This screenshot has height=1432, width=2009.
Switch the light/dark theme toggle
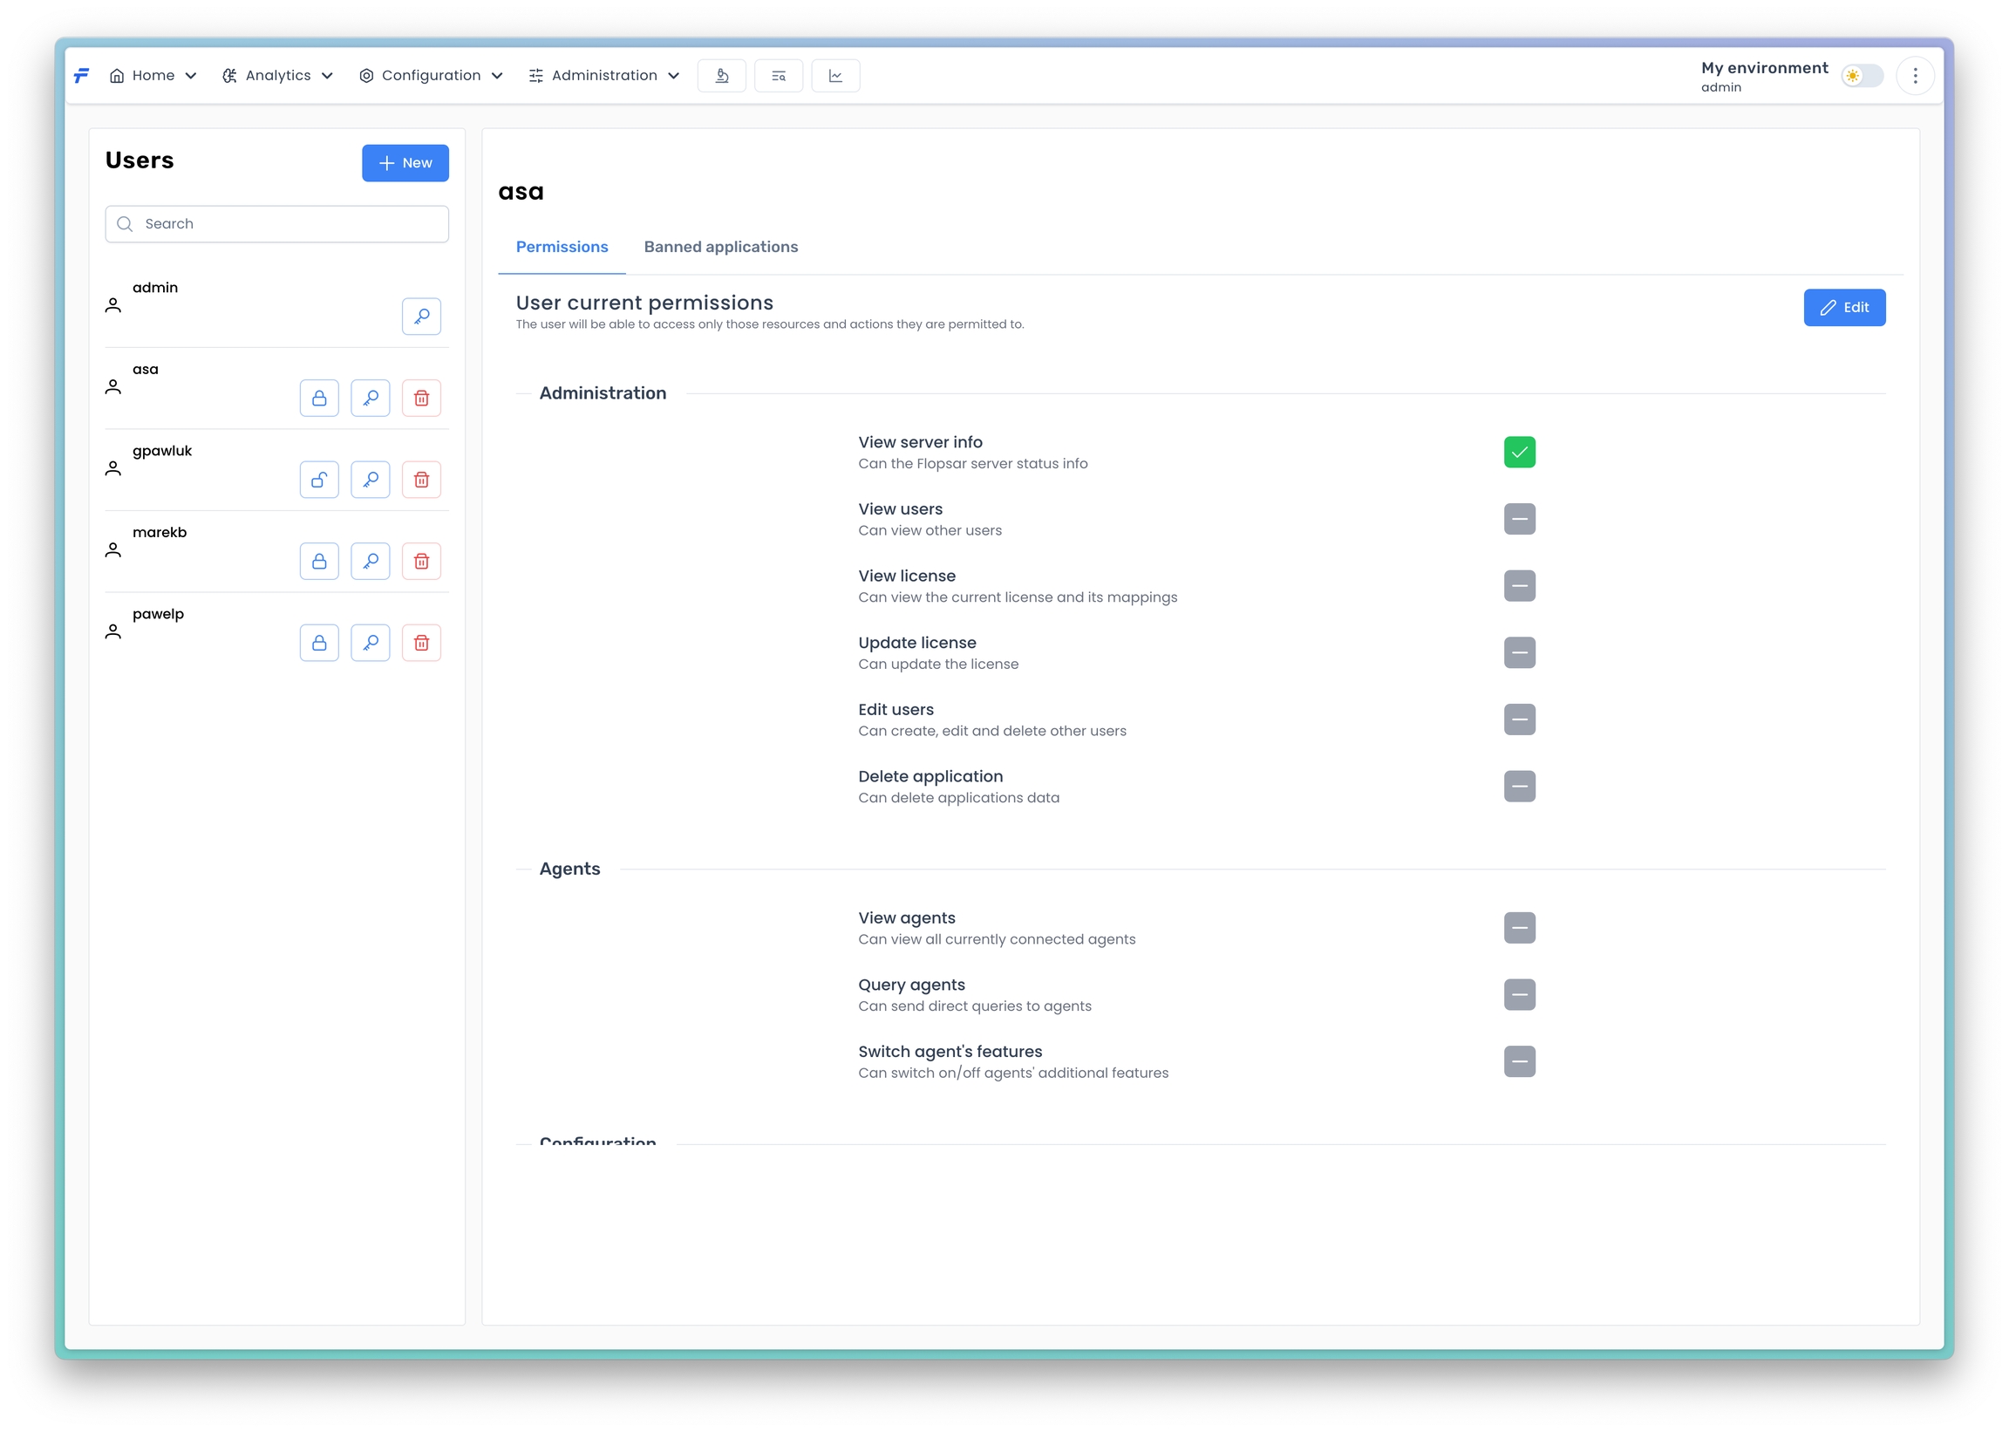click(x=1861, y=76)
